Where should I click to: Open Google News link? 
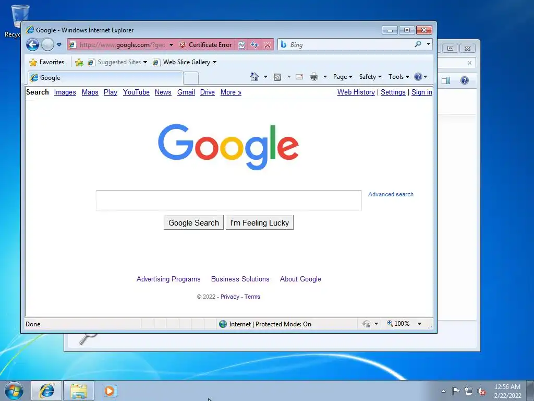pos(163,92)
